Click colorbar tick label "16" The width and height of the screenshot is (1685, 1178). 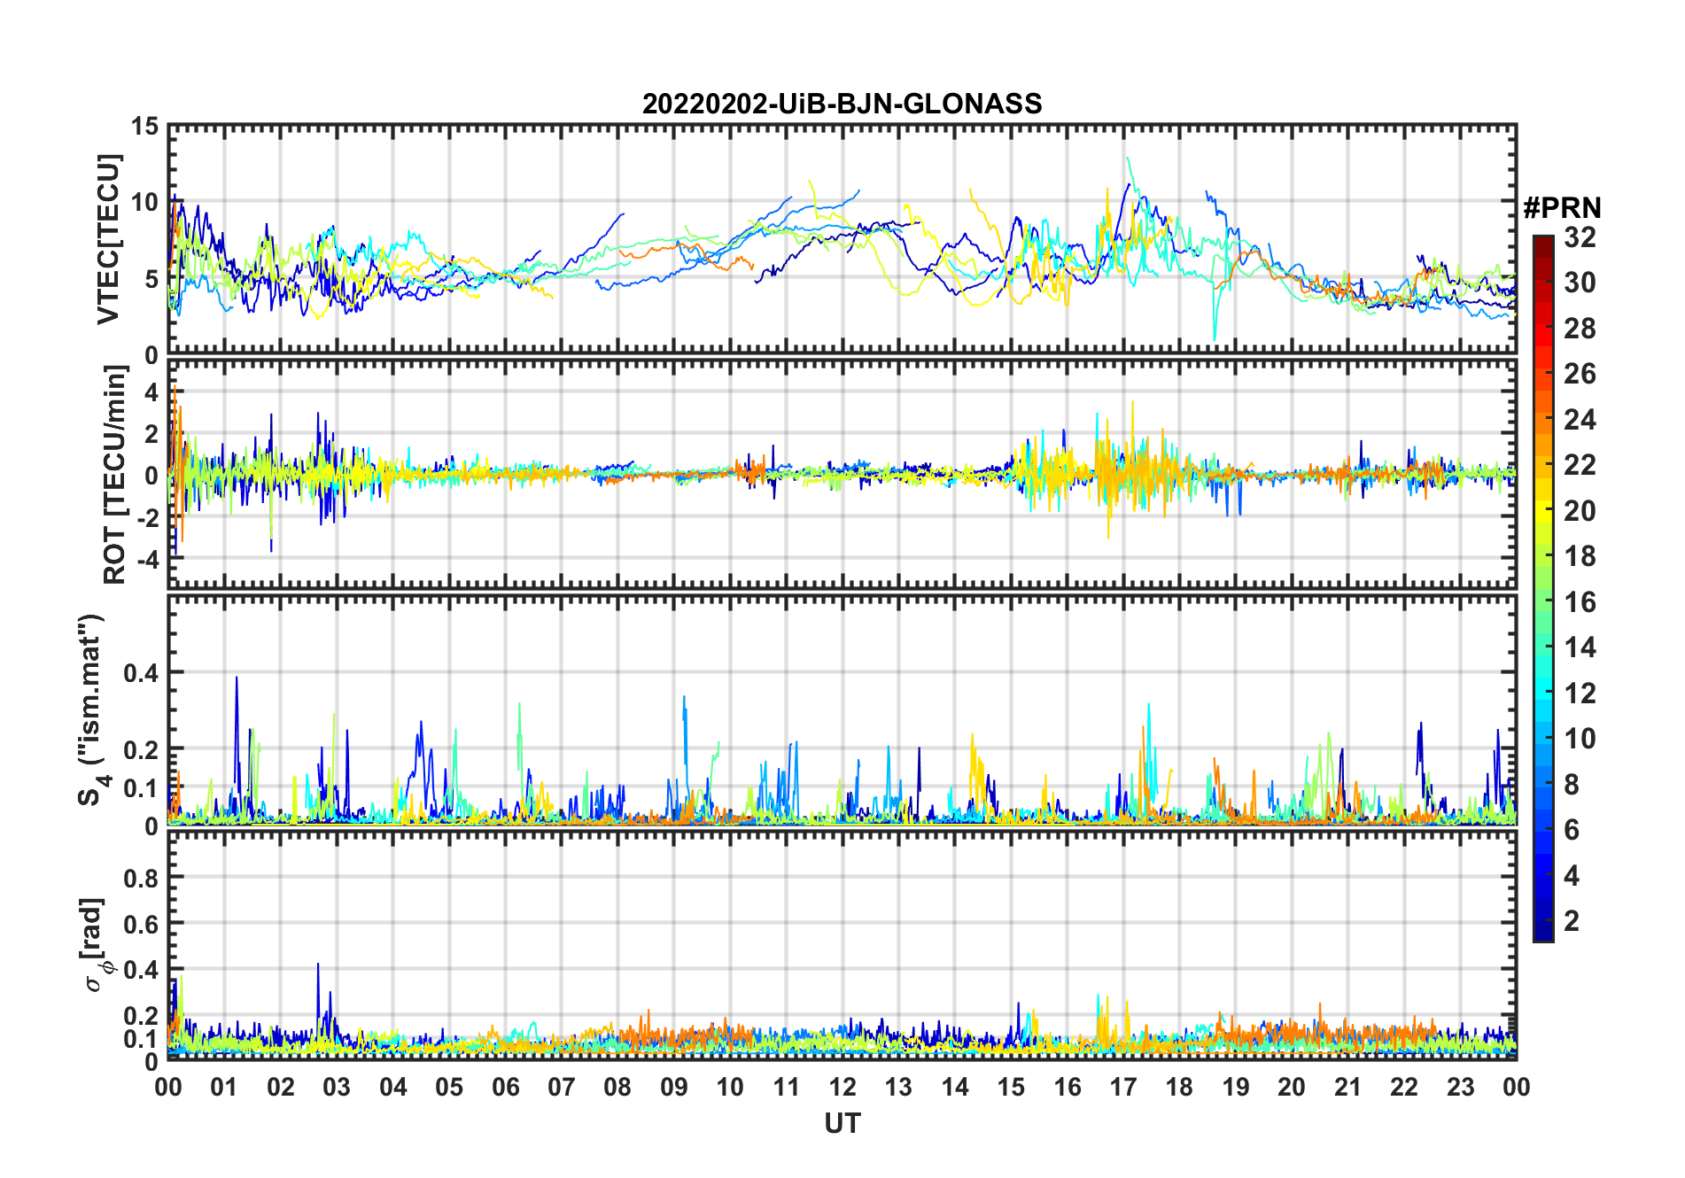click(1580, 602)
